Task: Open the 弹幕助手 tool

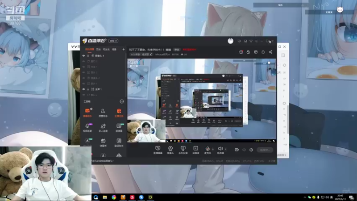Action: coord(87,113)
